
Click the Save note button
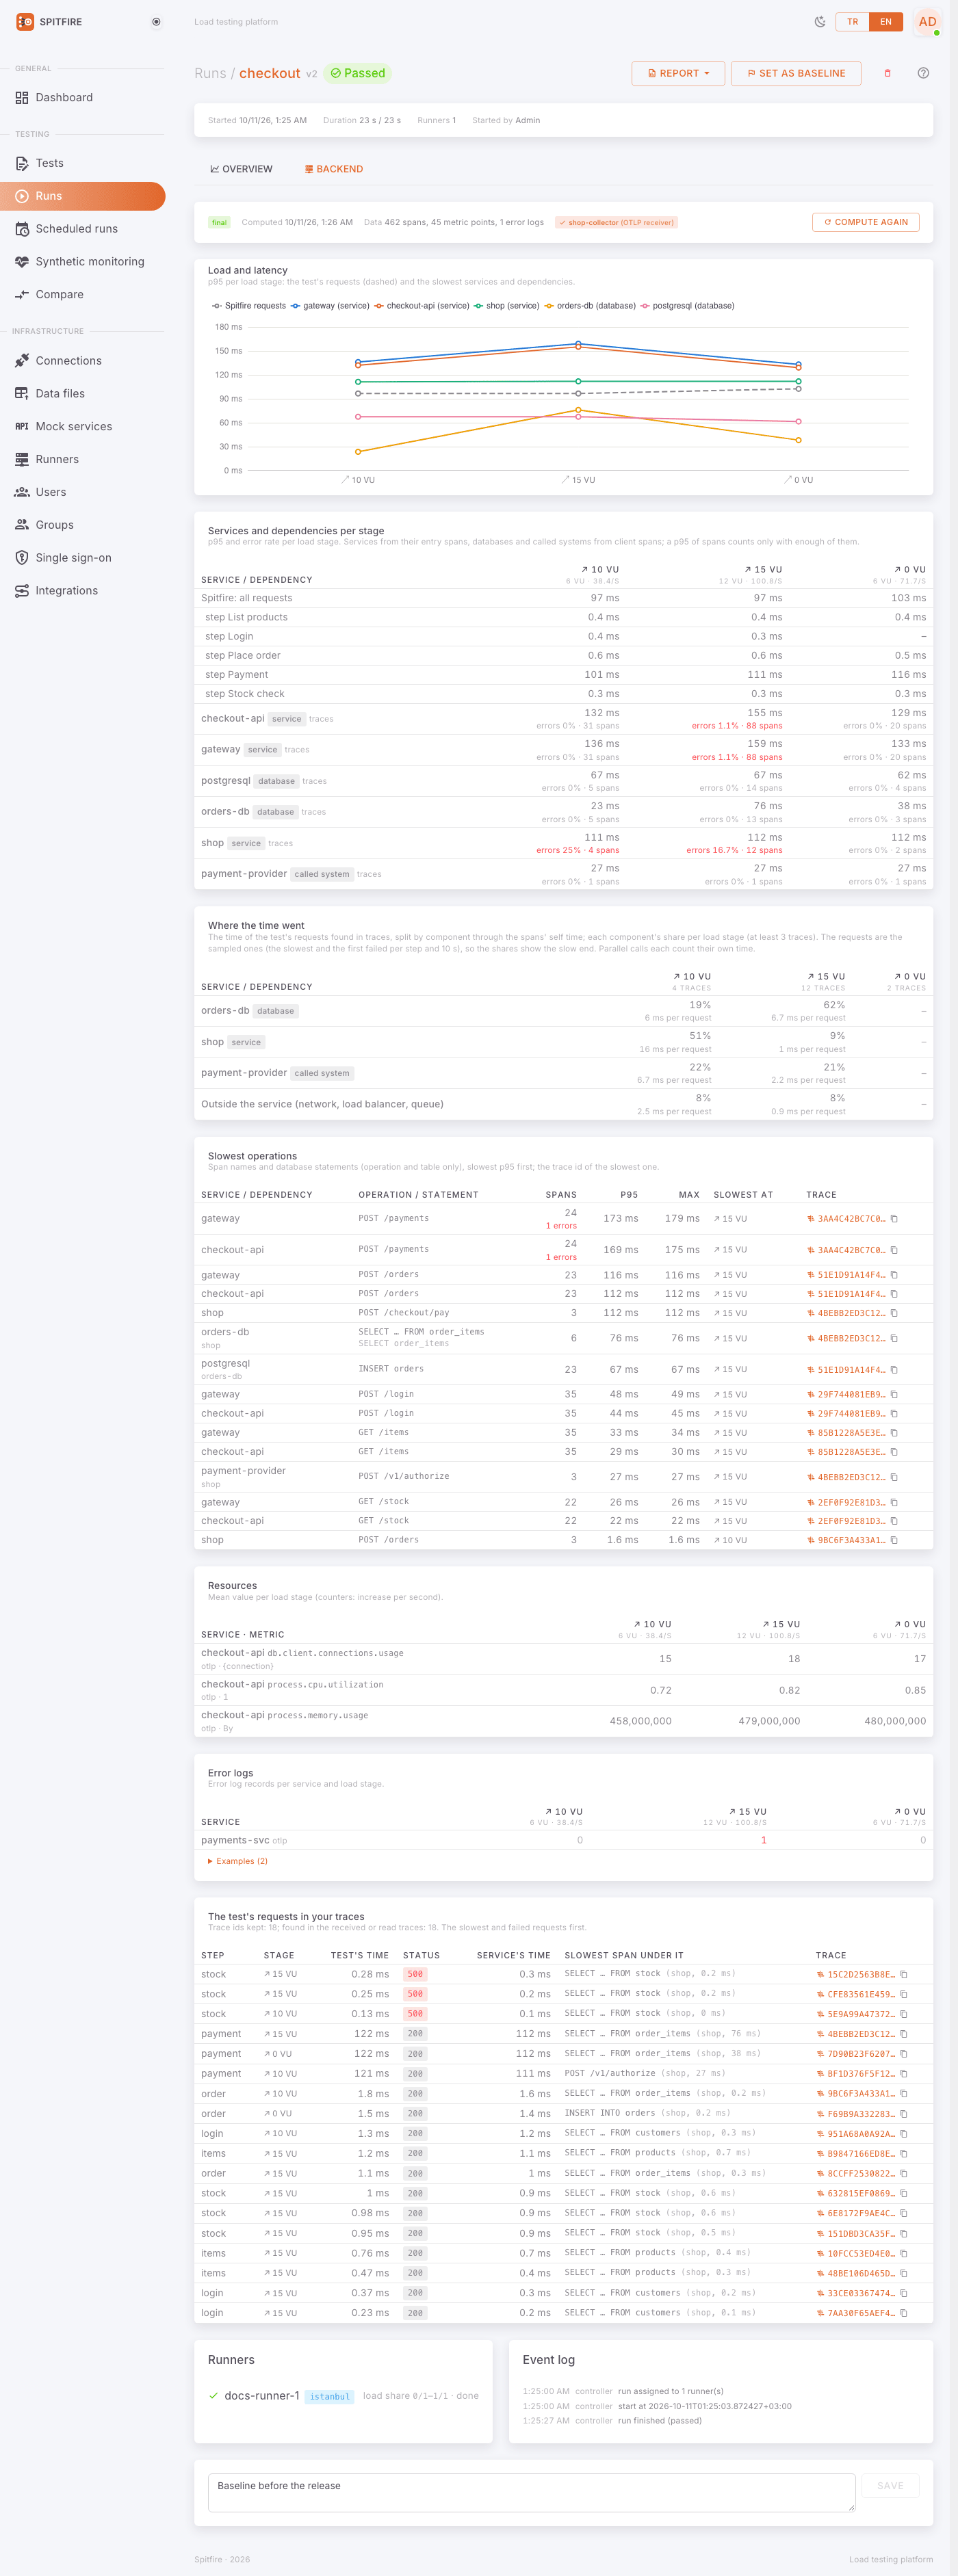(x=890, y=2486)
